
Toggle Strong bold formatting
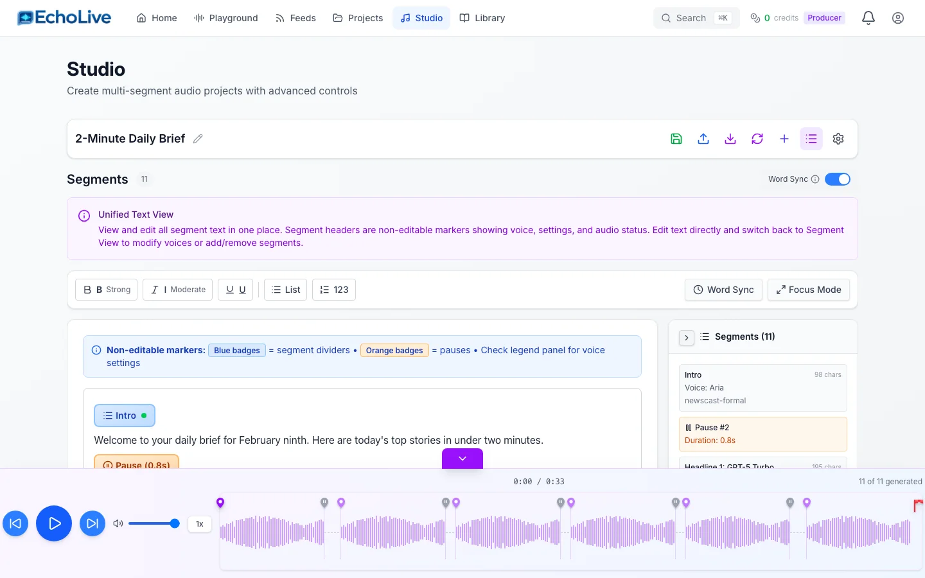tap(106, 290)
